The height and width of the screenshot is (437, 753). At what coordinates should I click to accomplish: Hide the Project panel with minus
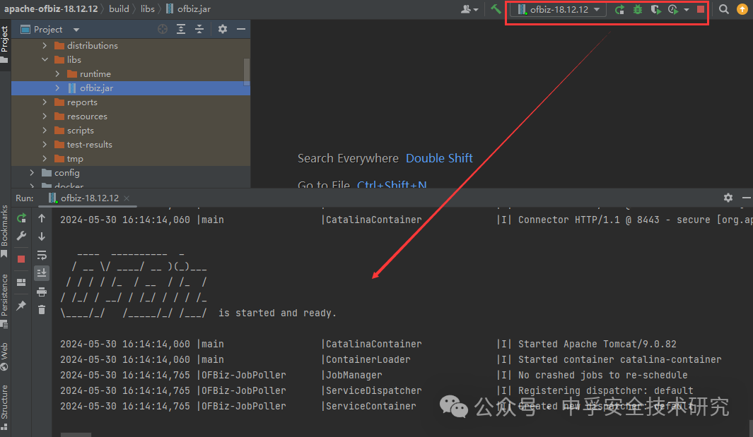(x=241, y=29)
